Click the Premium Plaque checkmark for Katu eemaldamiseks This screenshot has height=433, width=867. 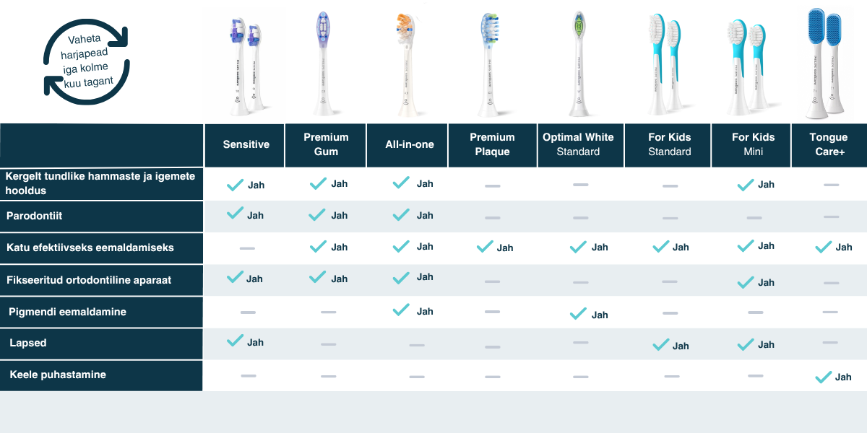click(485, 247)
